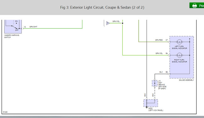The image size is (204, 118).
Task: Click 'LEFT TURN SIGNAL INDICATOR' text
Action: (180, 47)
